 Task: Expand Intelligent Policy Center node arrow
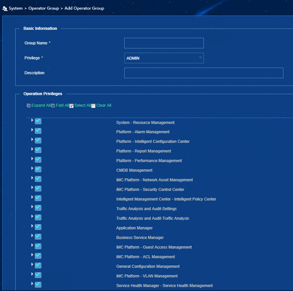[32, 197]
